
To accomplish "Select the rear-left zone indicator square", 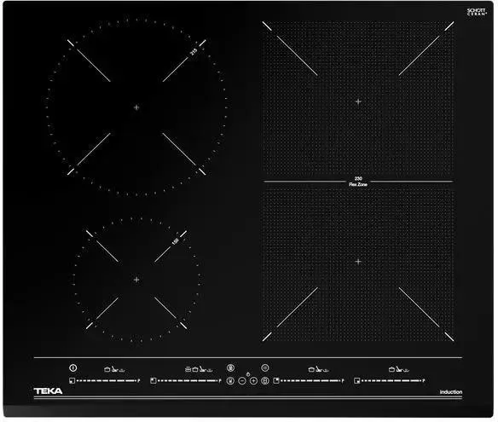I will (153, 380).
